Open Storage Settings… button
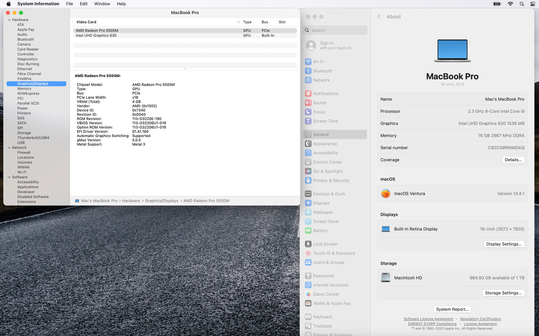 coord(503,293)
